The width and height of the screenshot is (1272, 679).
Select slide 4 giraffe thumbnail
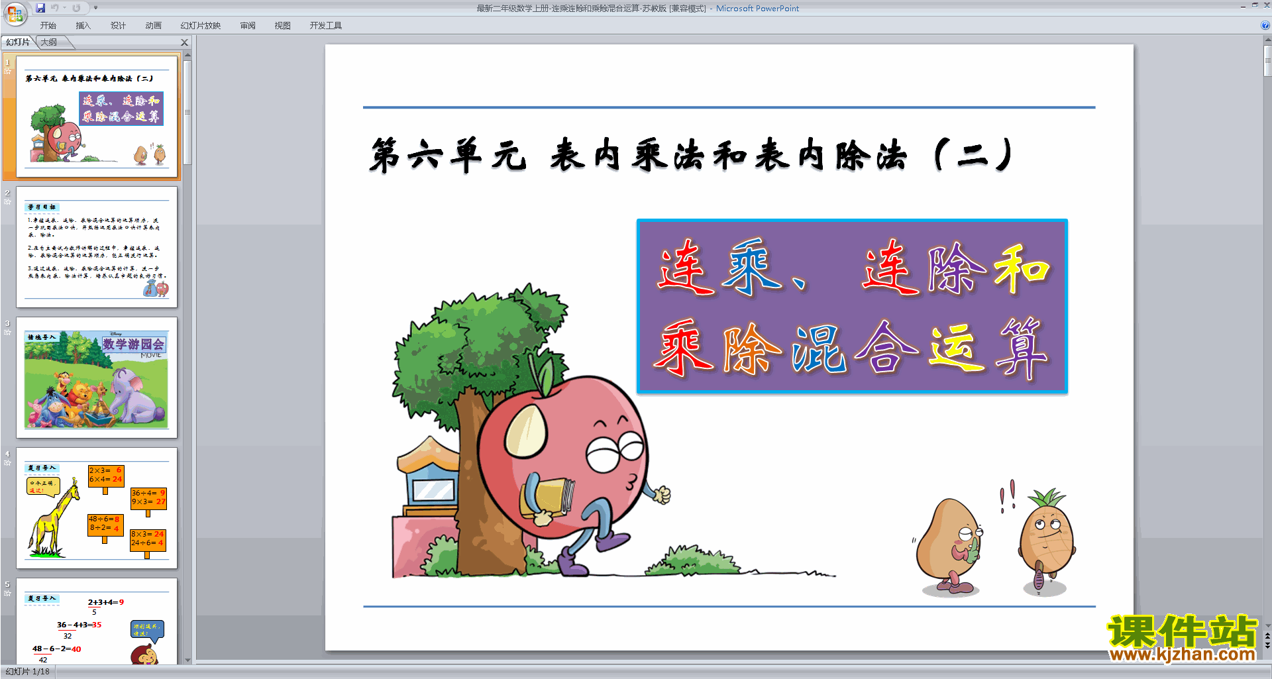coord(97,508)
